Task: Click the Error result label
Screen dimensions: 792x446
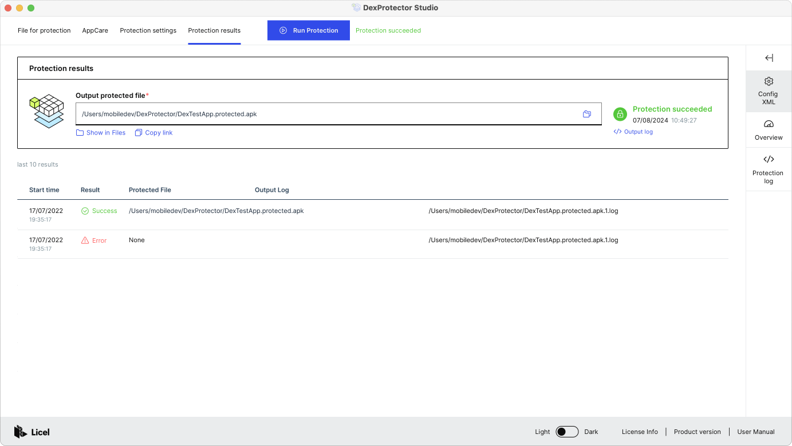Action: pos(100,240)
